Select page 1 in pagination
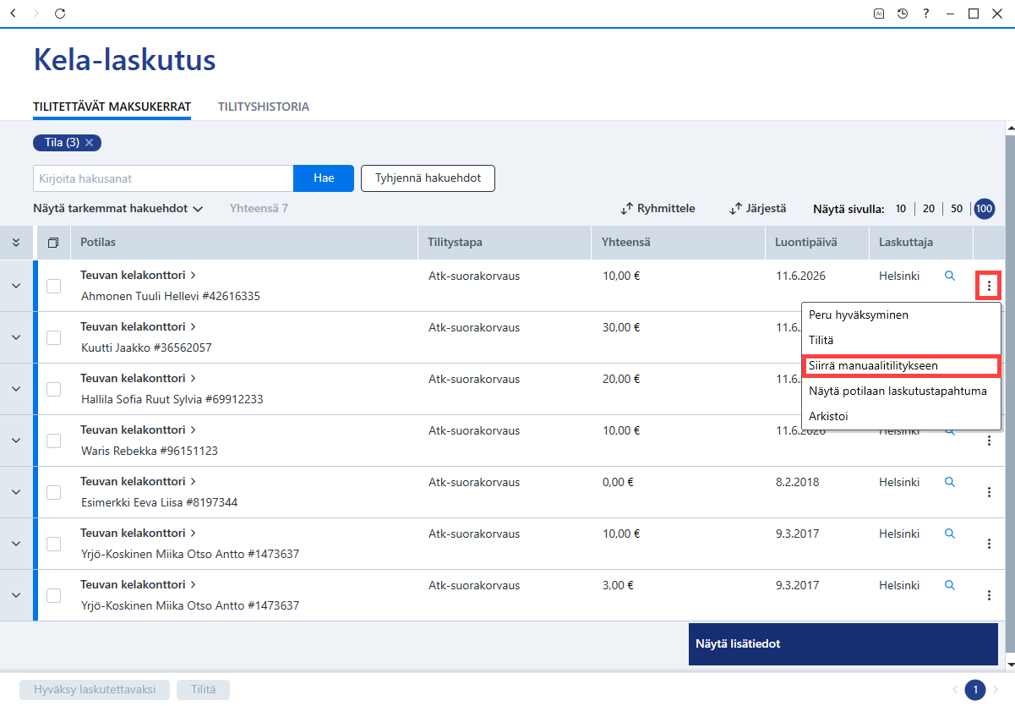1015x706 pixels. (975, 690)
